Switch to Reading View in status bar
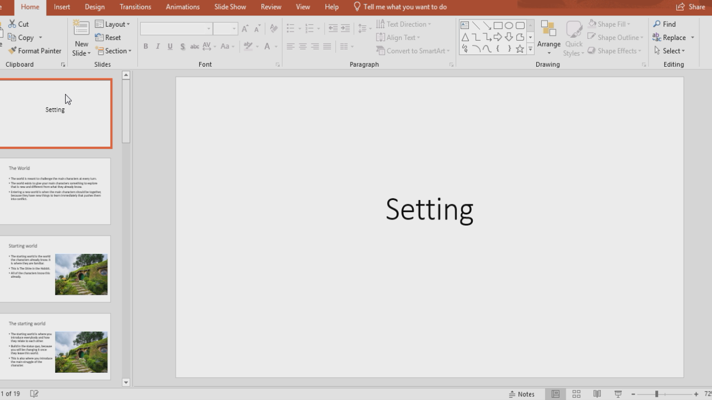 [x=597, y=394]
